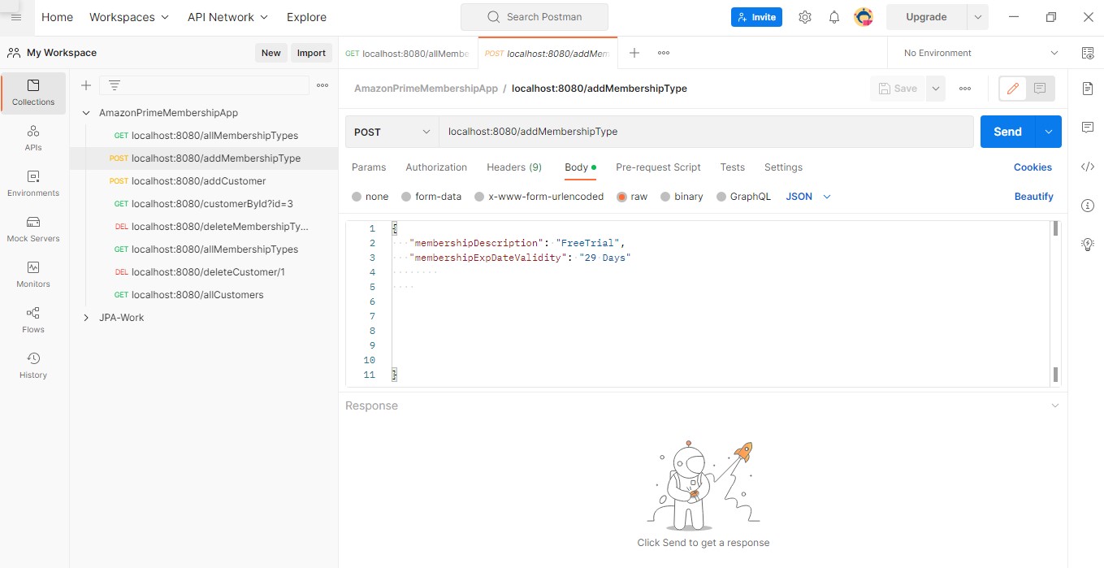
Task: Click the Send button
Action: (x=1007, y=131)
